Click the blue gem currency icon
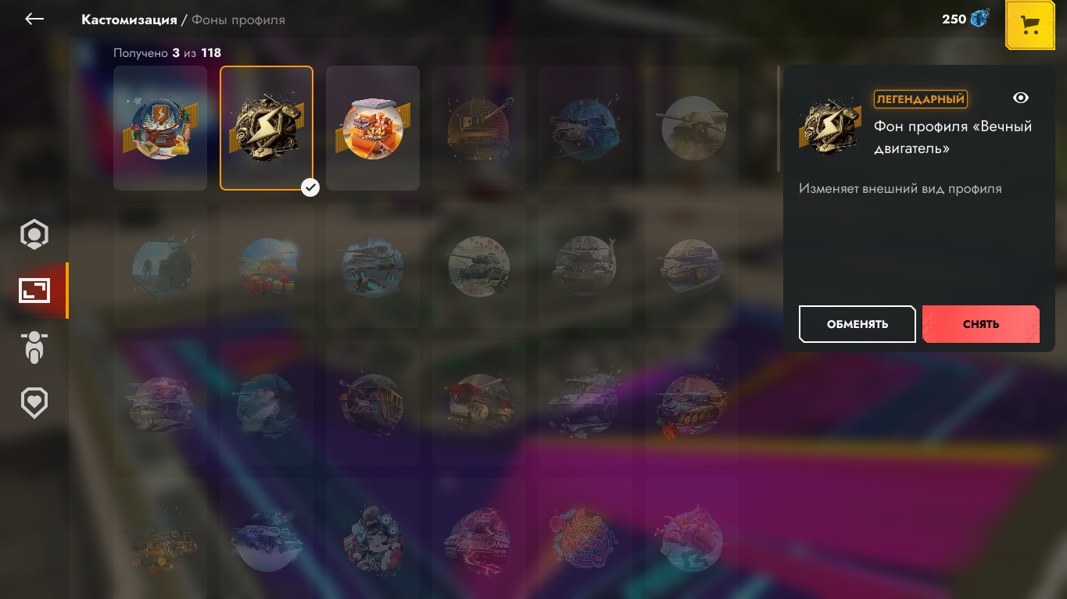 coord(979,19)
